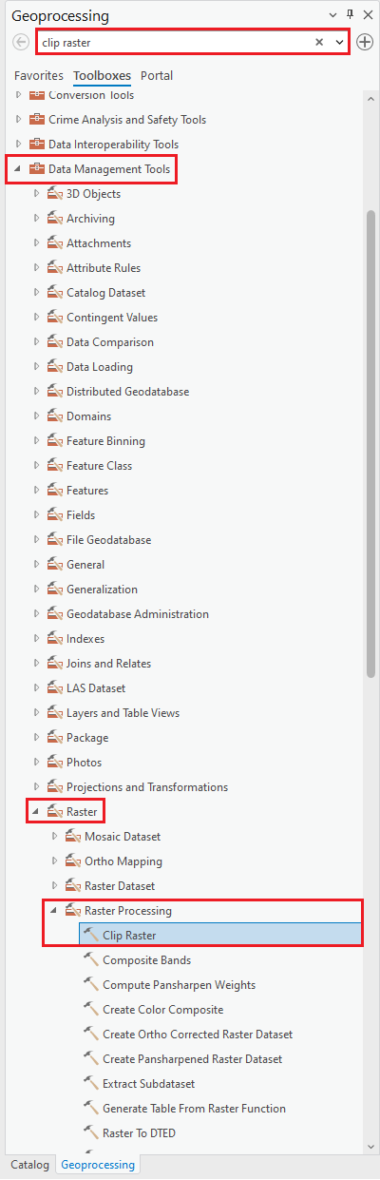Collapse the Data Management Tools toolbox
The height and width of the screenshot is (1180, 380).
click(17, 169)
